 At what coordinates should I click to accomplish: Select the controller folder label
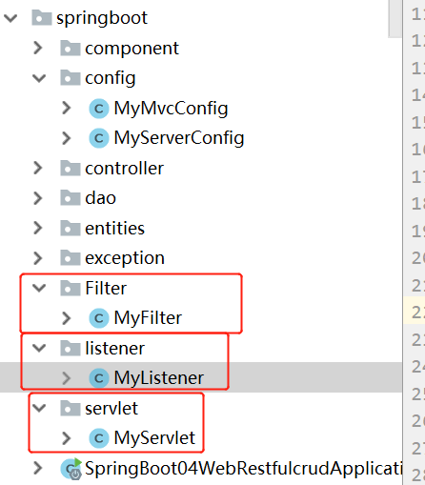coord(124,169)
